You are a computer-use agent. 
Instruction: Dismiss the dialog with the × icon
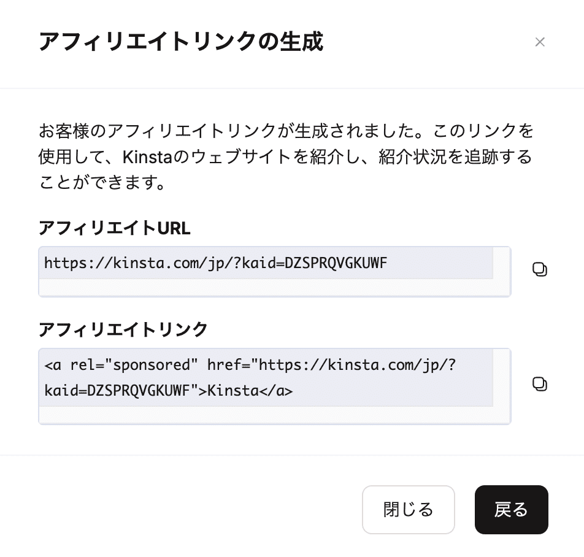[x=540, y=42]
